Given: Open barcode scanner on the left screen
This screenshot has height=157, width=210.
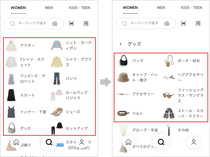Looking at the screenshot, I should point(71,24).
